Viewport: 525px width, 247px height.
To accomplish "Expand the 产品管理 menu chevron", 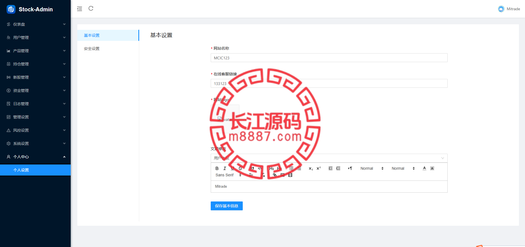I will [64, 51].
